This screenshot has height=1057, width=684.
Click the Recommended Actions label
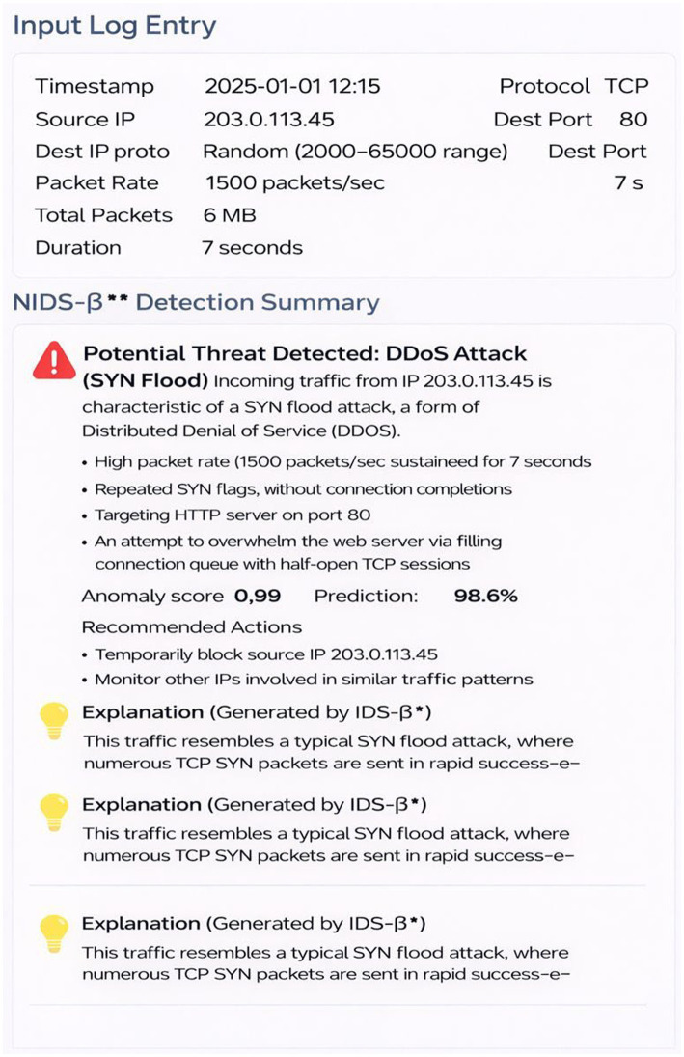[192, 626]
